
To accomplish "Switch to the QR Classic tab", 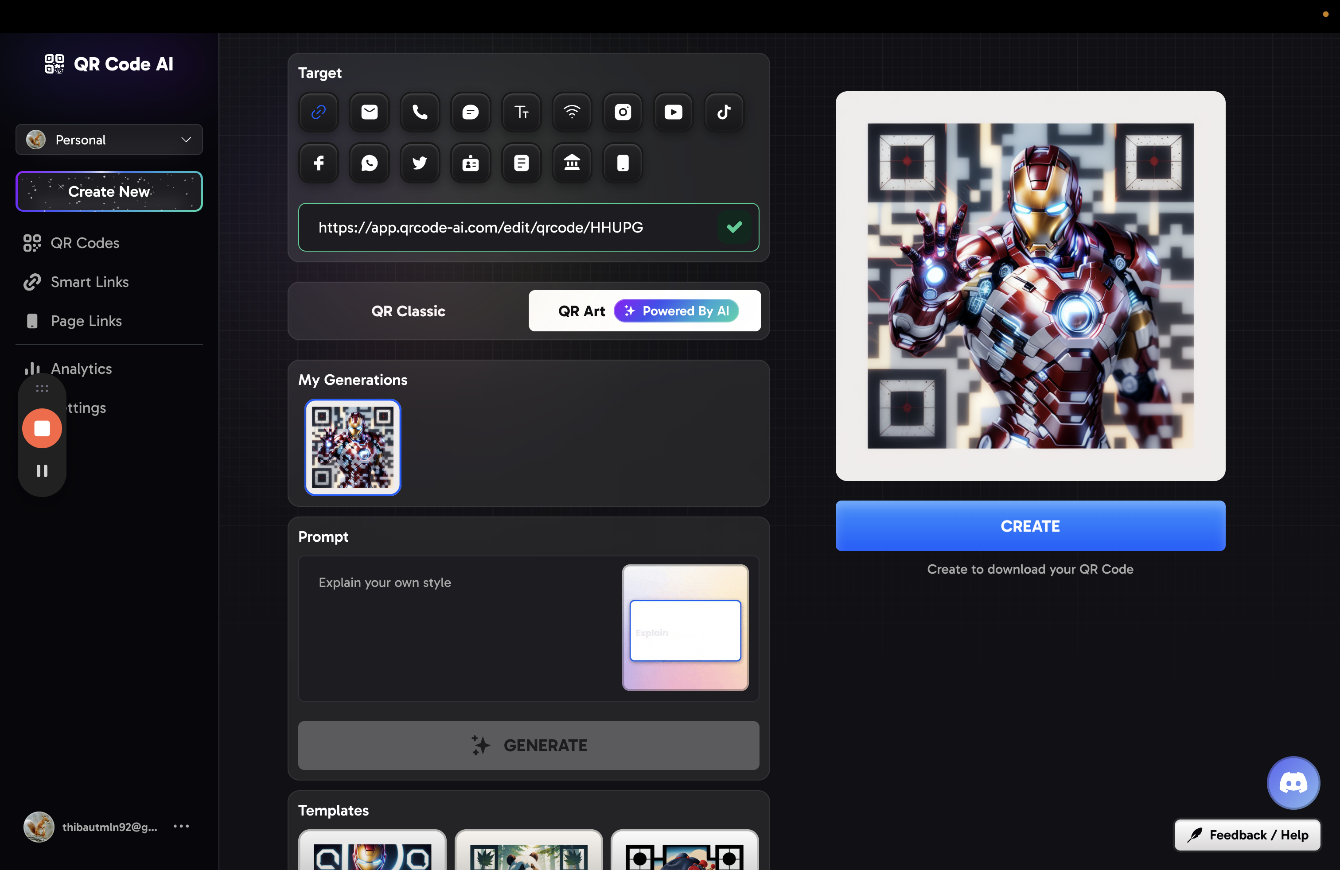I will point(408,311).
